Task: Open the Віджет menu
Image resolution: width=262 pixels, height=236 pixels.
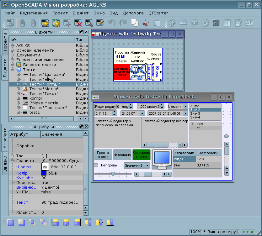Action: click(x=81, y=13)
